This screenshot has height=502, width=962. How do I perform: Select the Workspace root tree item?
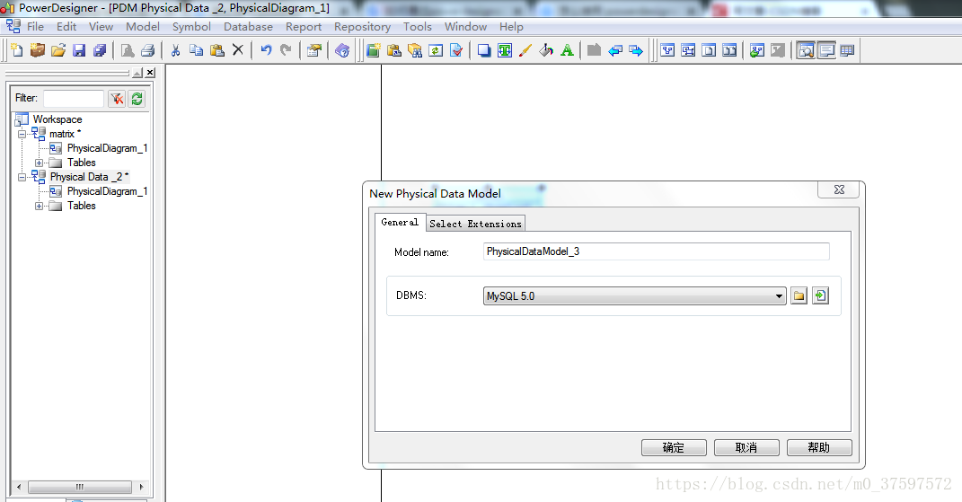coord(57,119)
